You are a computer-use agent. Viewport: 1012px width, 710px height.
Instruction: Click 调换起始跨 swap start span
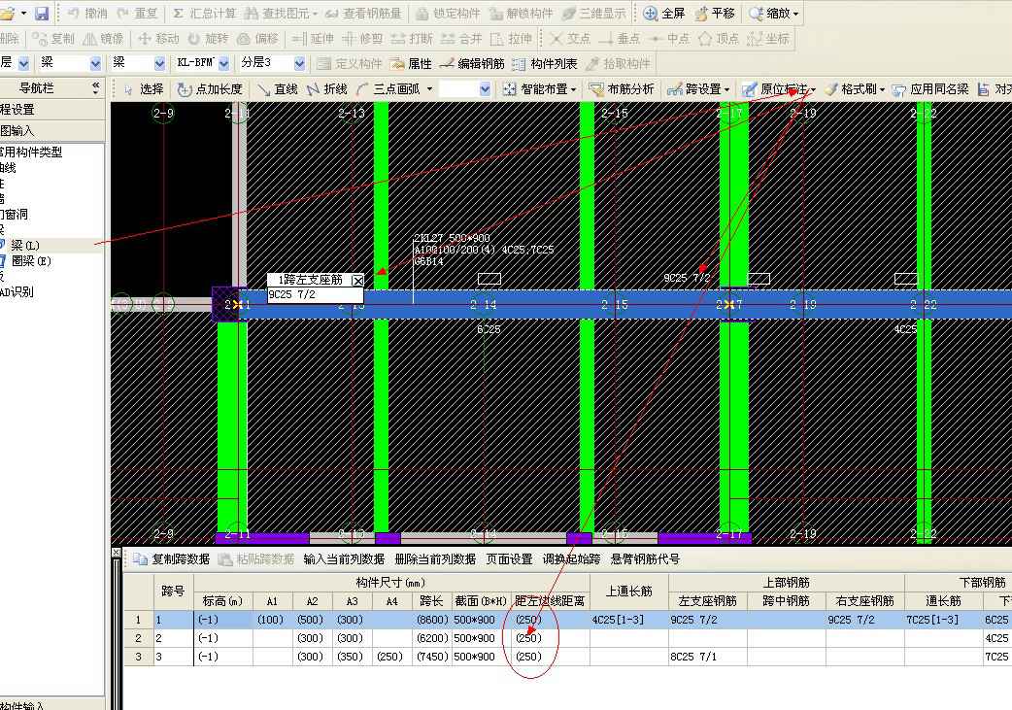pos(572,558)
